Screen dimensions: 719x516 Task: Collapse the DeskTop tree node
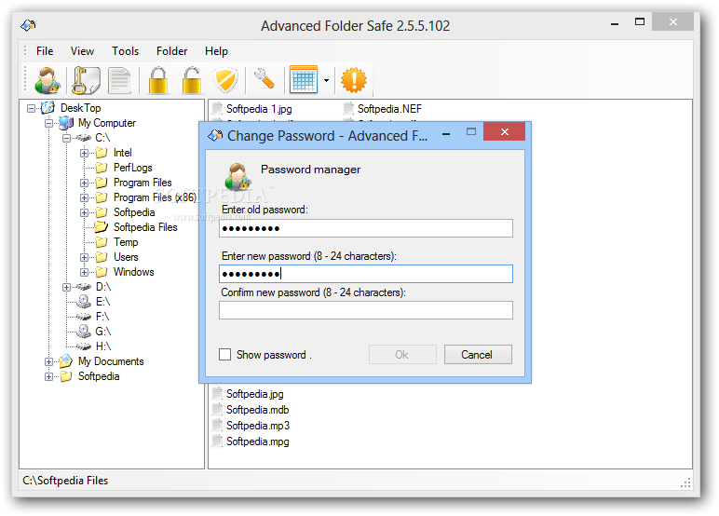[31, 108]
